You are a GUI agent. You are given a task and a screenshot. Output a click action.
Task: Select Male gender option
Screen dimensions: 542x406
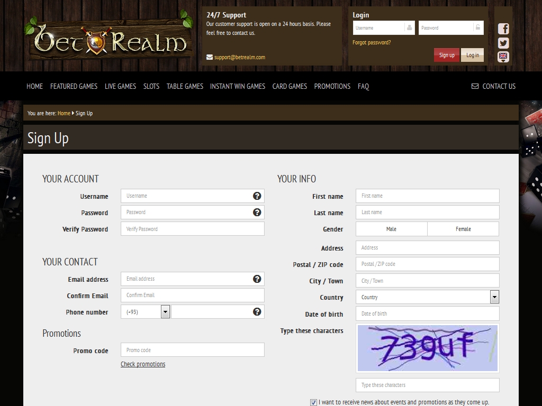(x=391, y=229)
